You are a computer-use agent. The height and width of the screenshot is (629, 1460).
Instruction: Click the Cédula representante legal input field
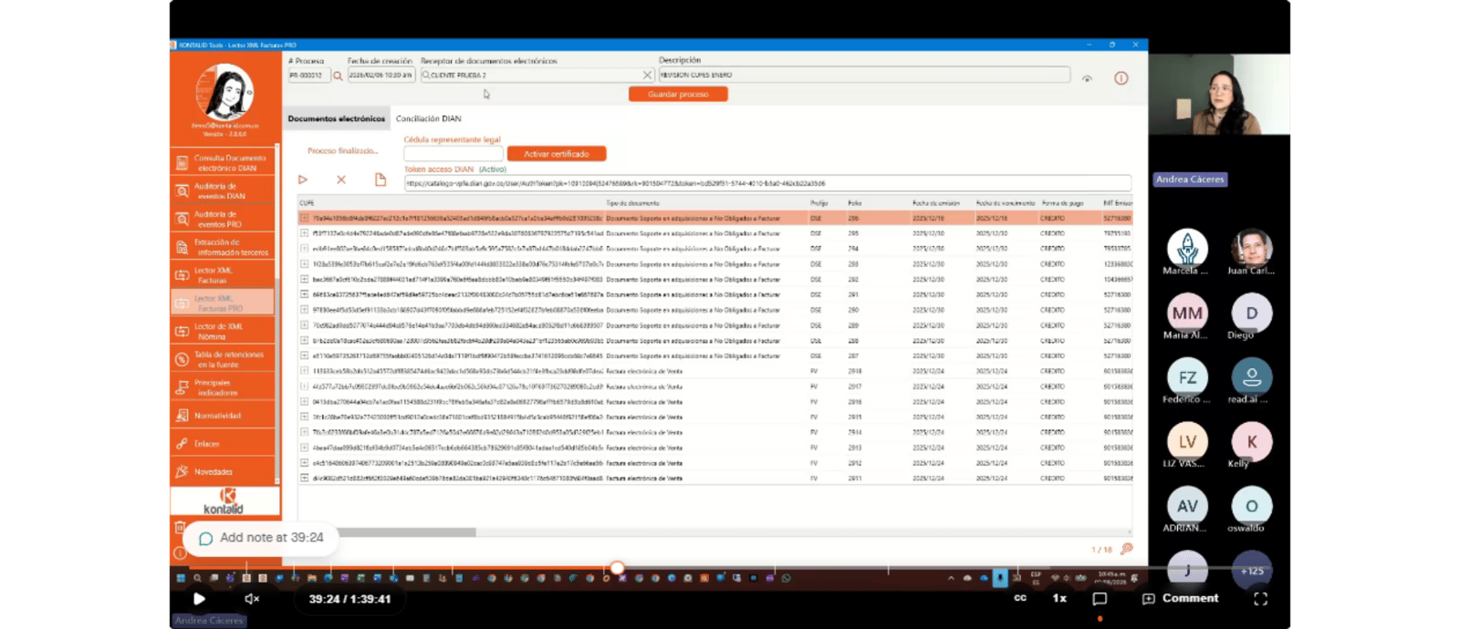click(x=454, y=154)
